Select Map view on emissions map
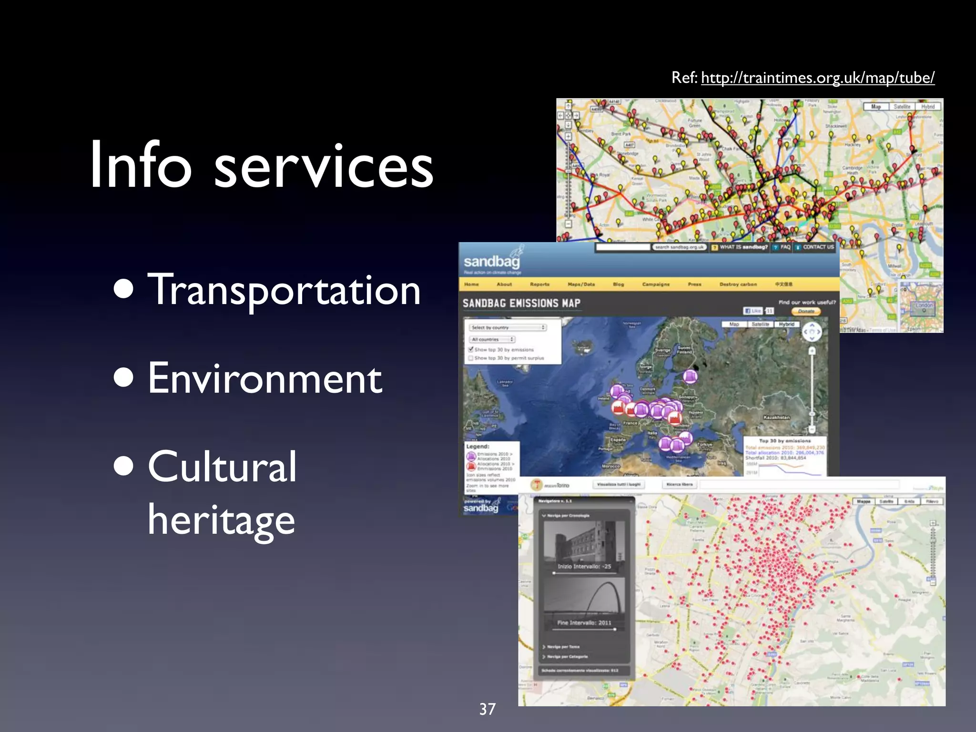The height and width of the screenshot is (732, 976). click(x=734, y=324)
